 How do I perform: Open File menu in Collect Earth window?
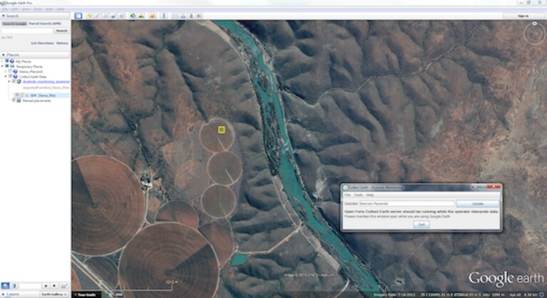(x=347, y=195)
